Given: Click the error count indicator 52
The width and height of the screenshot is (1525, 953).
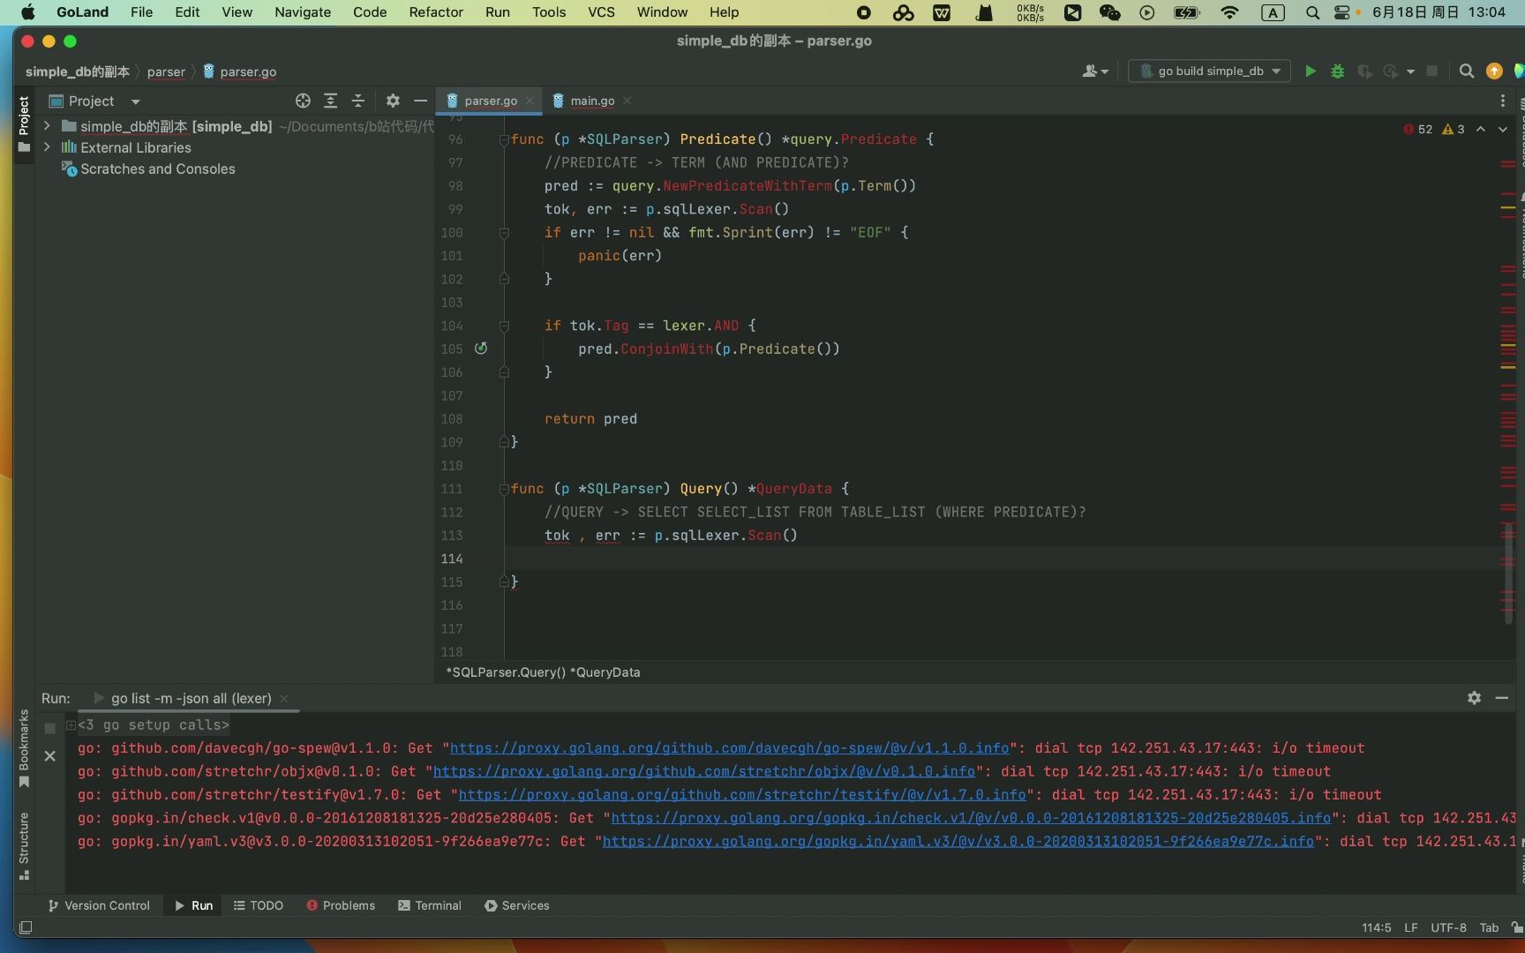Looking at the screenshot, I should (1417, 129).
